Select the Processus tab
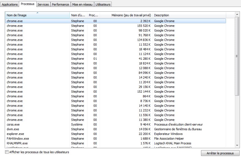This screenshot has height=159, width=241. point(27,4)
